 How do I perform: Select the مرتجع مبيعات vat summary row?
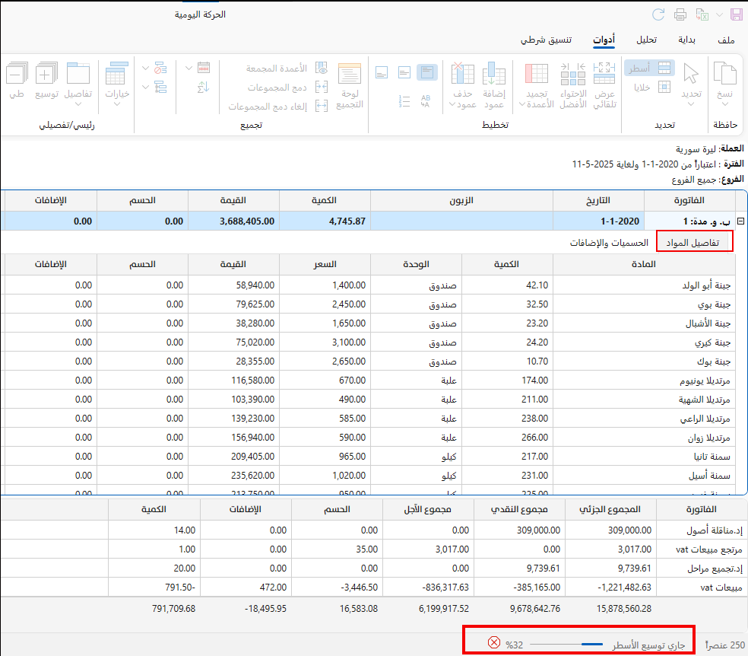tap(374, 549)
